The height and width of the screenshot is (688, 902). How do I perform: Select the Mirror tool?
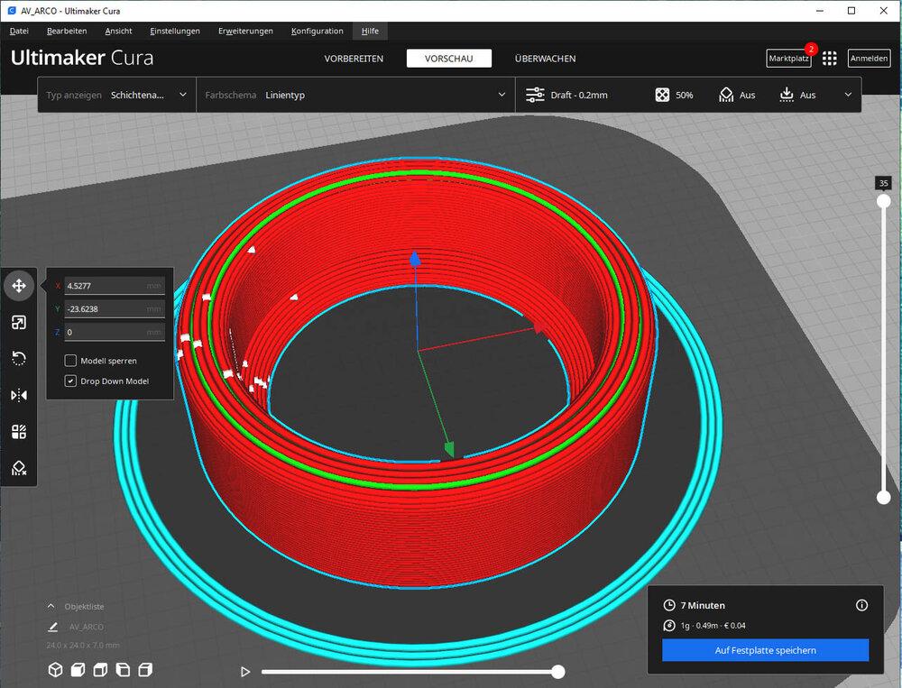click(x=19, y=395)
